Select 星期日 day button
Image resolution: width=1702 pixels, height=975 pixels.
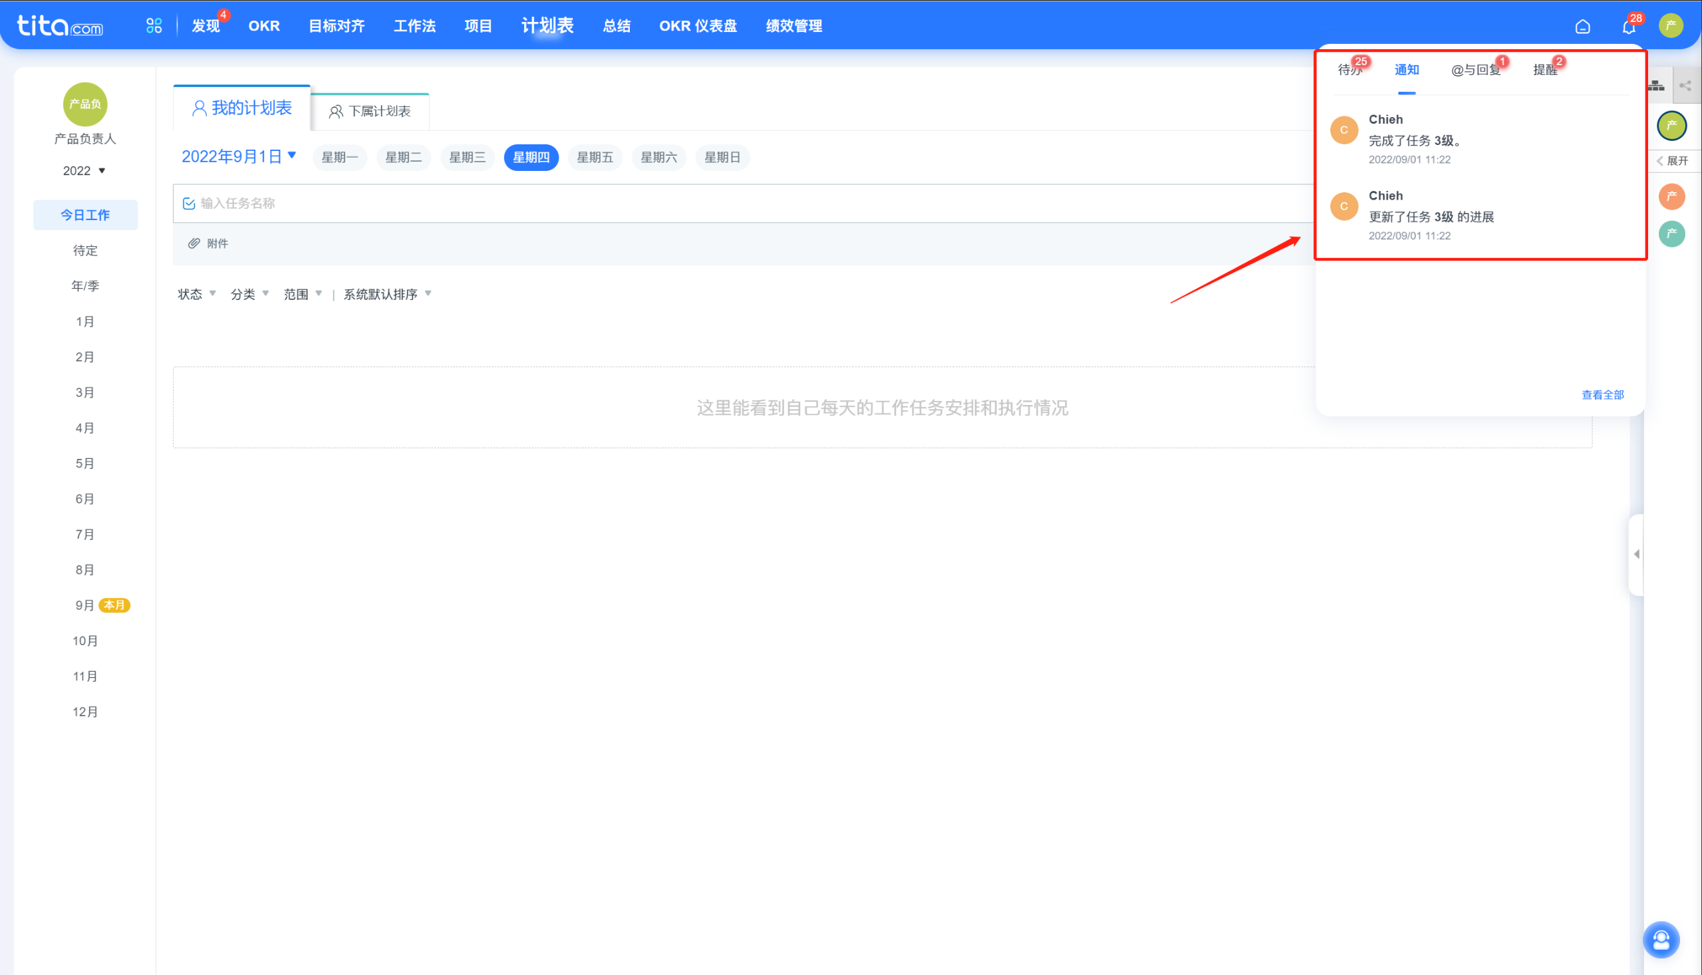coord(722,158)
